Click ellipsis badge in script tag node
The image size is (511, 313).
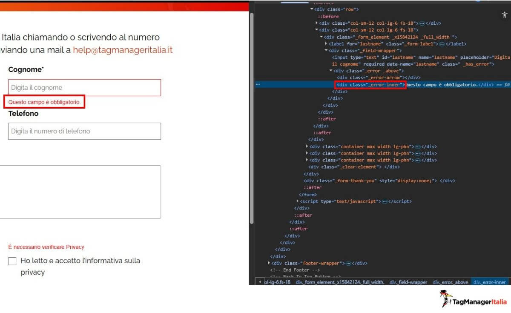click(x=385, y=201)
